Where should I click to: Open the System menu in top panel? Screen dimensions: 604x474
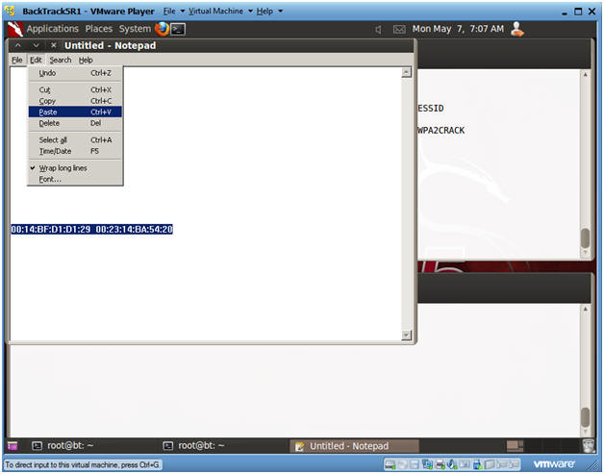[135, 29]
